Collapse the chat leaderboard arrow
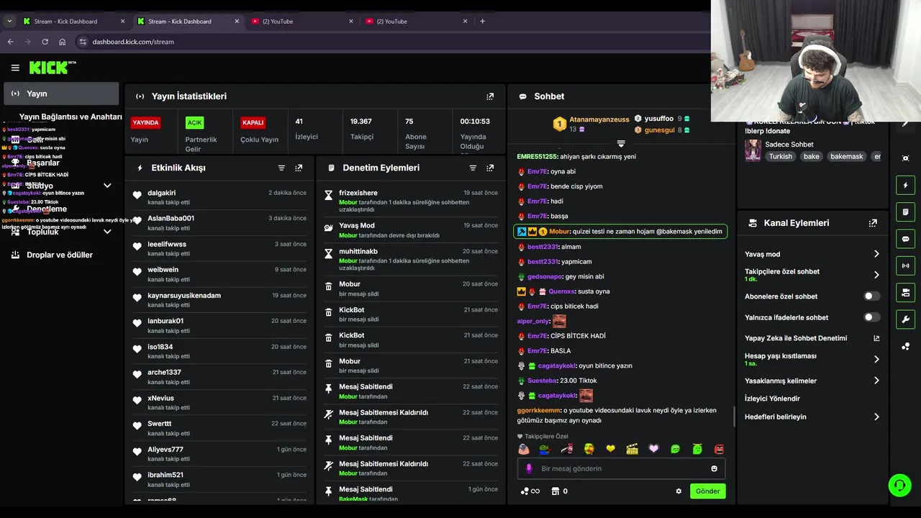921x518 pixels. tap(621, 144)
